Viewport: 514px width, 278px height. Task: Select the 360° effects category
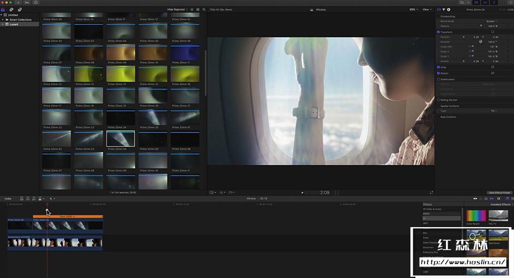point(425,223)
